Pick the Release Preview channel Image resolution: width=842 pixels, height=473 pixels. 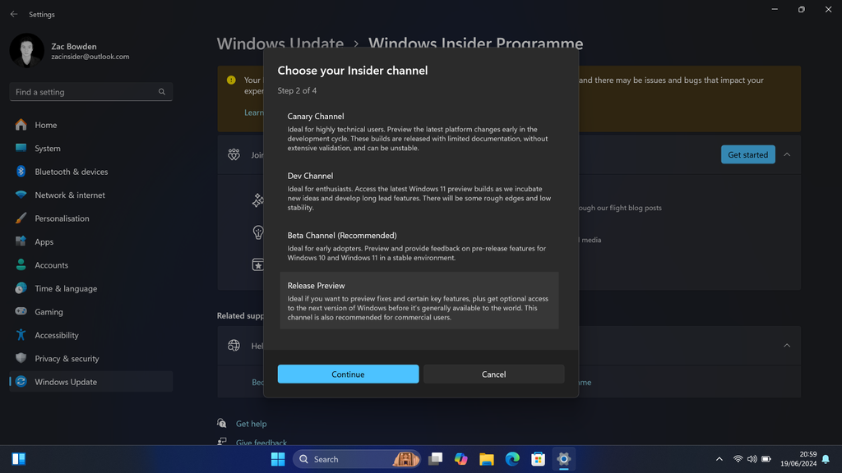pos(419,301)
